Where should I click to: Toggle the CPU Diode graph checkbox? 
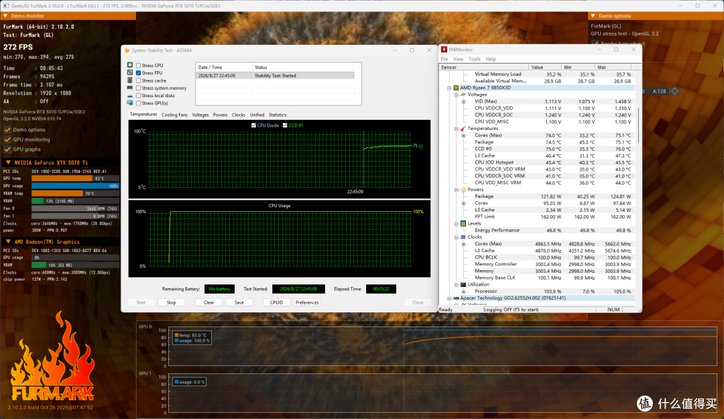(x=253, y=125)
